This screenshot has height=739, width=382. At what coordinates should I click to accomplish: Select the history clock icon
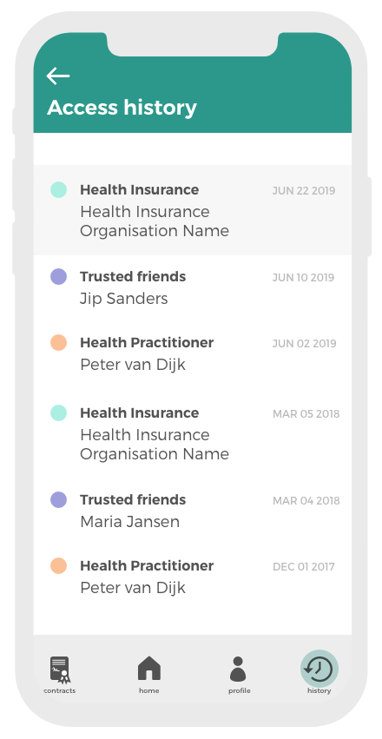pyautogui.click(x=319, y=669)
